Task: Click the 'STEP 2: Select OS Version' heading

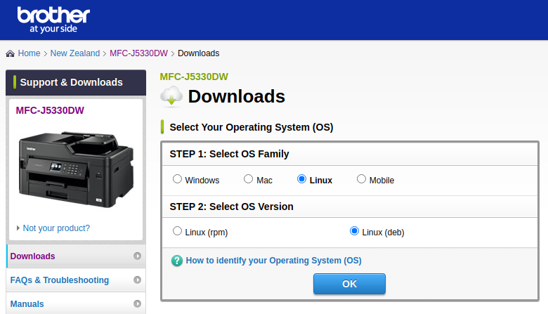Action: (x=231, y=207)
